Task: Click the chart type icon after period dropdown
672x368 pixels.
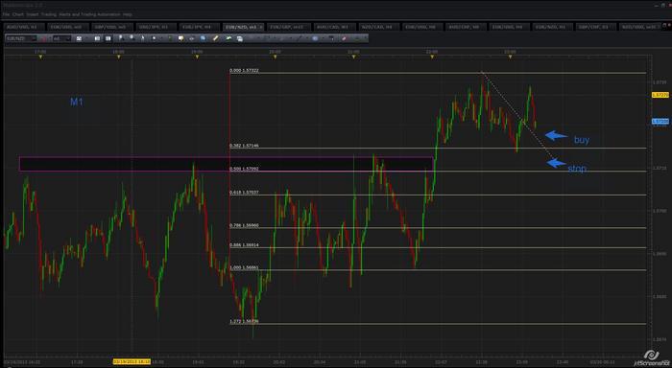Action: click(79, 38)
